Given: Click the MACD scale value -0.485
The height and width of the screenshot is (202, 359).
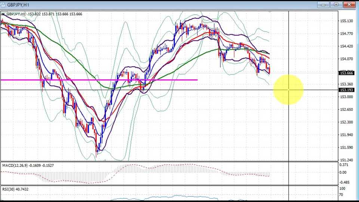Looking at the screenshot, I should coord(344,182).
